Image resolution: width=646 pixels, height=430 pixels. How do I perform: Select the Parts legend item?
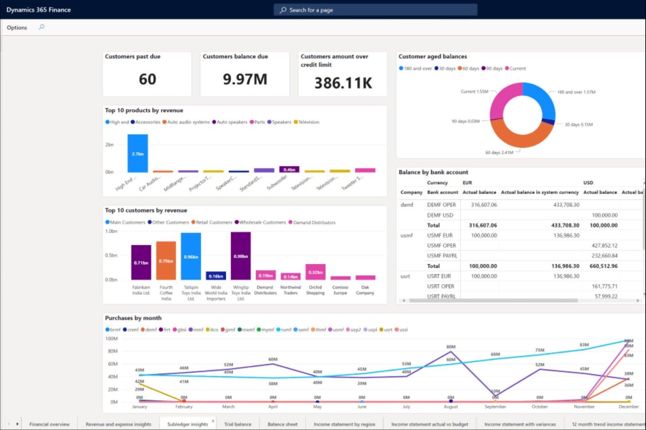click(x=257, y=122)
